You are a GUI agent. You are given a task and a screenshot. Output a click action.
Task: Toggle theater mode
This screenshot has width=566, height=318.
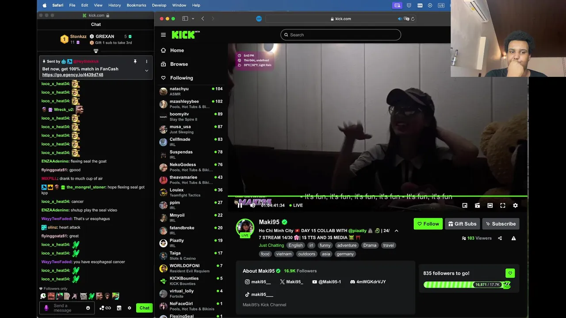pos(490,205)
